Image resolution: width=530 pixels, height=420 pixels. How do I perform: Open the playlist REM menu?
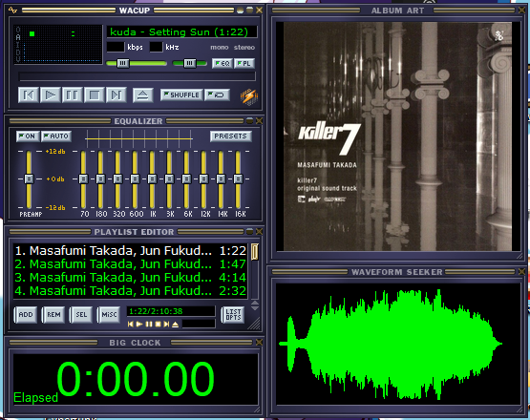click(53, 315)
